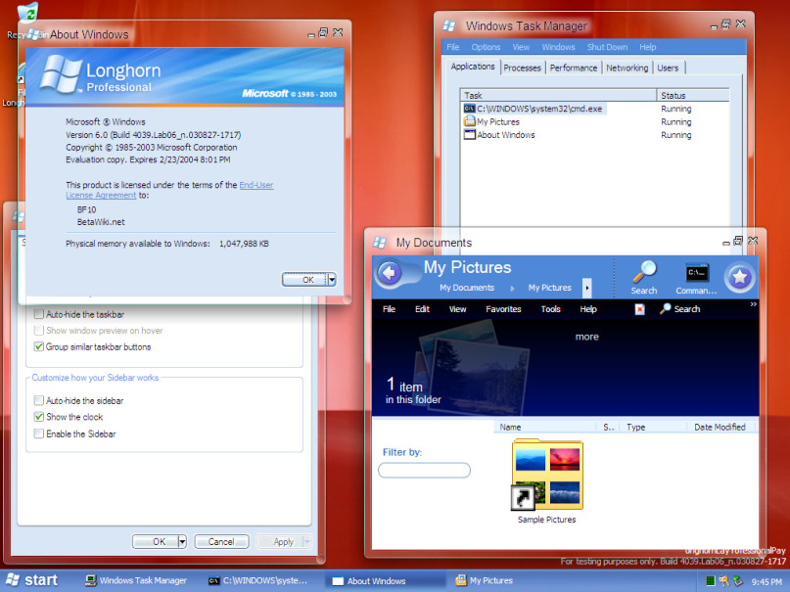Toggle the Enable the Sidebar checkbox

pos(39,433)
